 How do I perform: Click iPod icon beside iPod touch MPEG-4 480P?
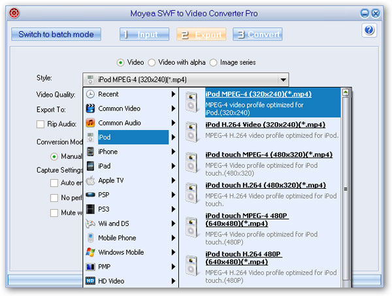point(191,227)
